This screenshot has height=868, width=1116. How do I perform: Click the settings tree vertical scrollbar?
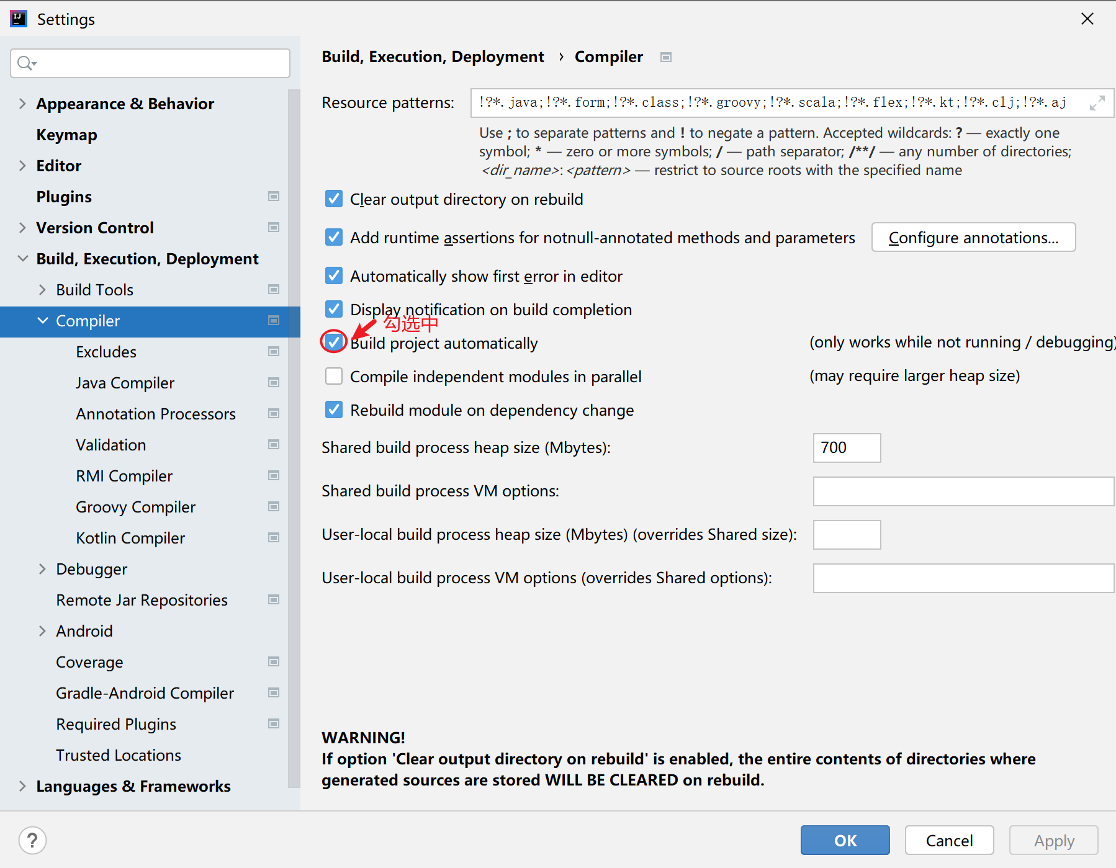294,438
